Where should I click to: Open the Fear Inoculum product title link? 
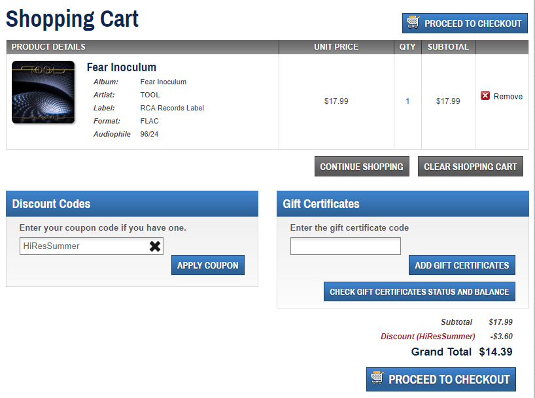[x=122, y=67]
